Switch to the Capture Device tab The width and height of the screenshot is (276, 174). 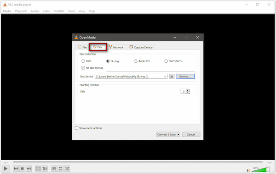point(141,47)
